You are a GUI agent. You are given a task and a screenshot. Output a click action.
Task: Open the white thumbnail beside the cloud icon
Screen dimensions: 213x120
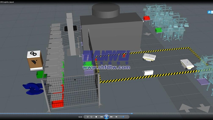pyautogui.click(x=212, y=12)
